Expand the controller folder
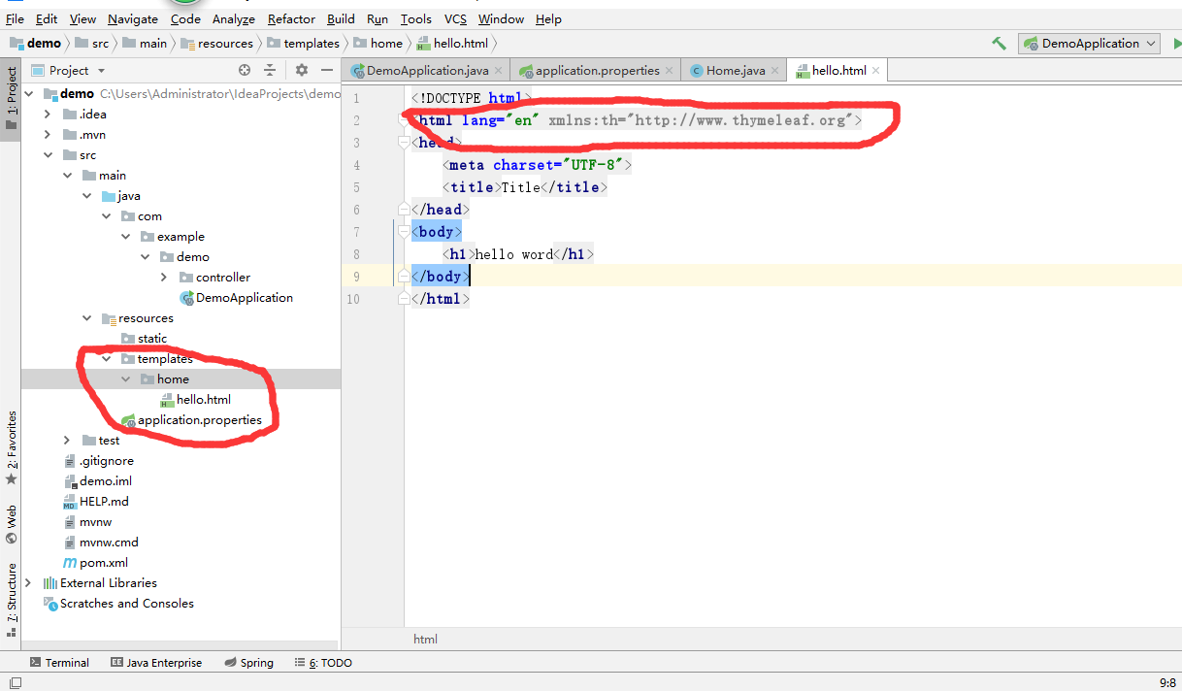 coord(164,278)
